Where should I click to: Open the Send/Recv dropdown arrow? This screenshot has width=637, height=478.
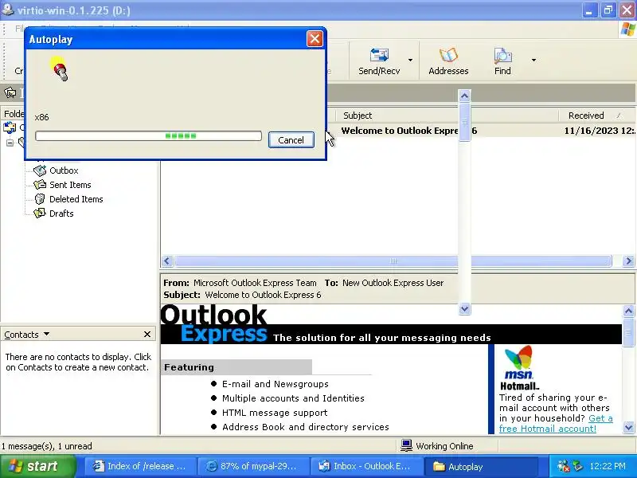410,61
